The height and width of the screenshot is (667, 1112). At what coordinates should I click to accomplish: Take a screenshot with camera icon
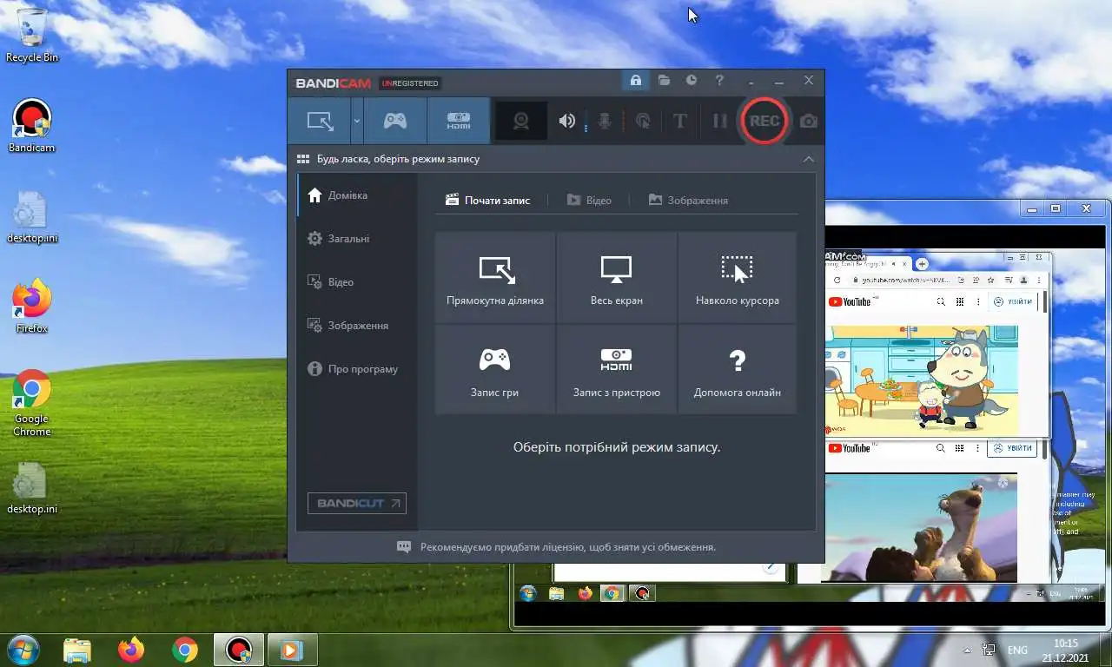pyautogui.click(x=809, y=122)
